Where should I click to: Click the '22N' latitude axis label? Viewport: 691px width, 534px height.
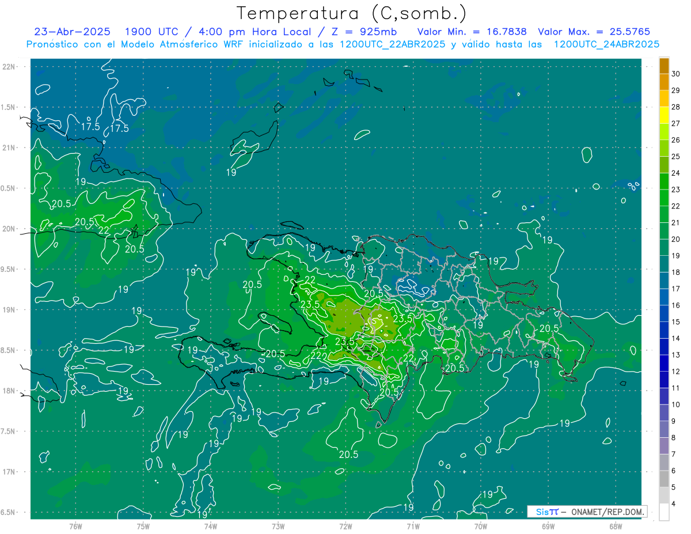point(9,67)
